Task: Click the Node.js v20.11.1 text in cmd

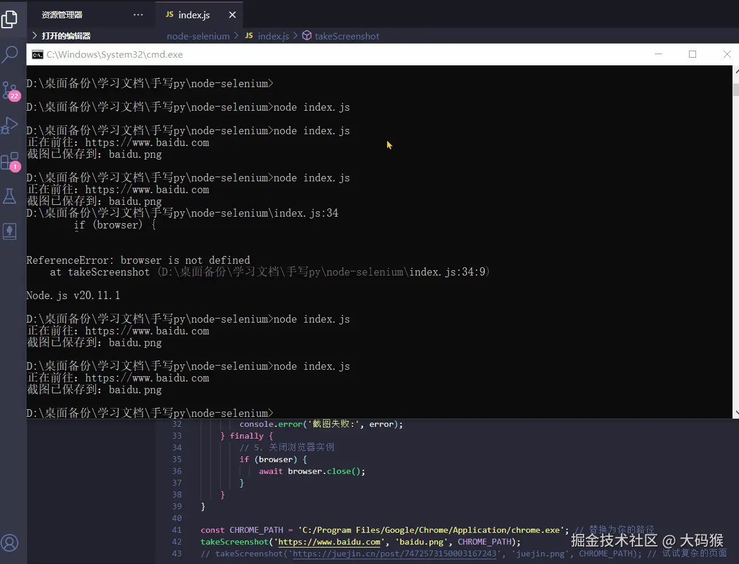Action: pyautogui.click(x=73, y=296)
